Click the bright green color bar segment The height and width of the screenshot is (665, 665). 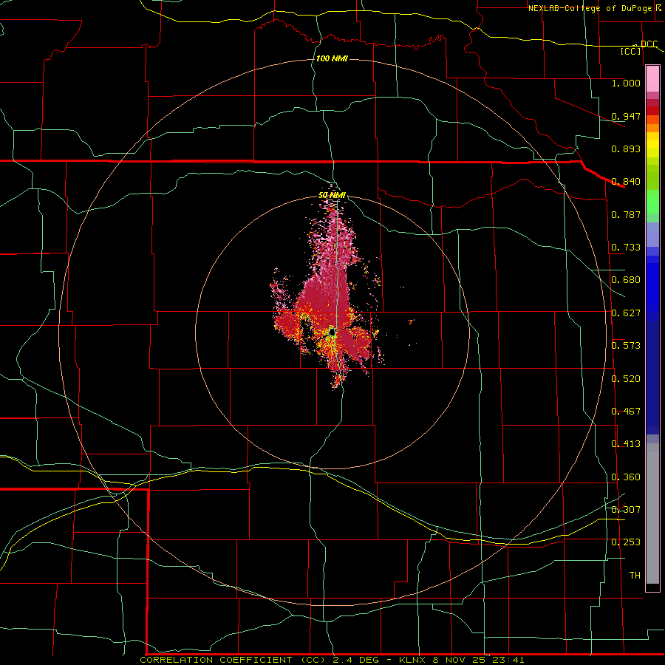pyautogui.click(x=652, y=202)
